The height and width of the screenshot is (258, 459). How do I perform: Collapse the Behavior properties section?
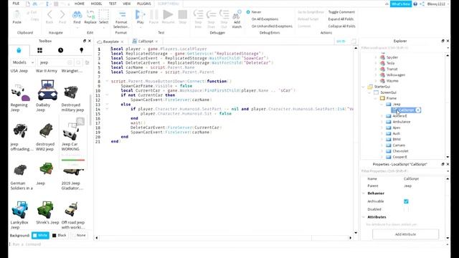pyautogui.click(x=364, y=193)
